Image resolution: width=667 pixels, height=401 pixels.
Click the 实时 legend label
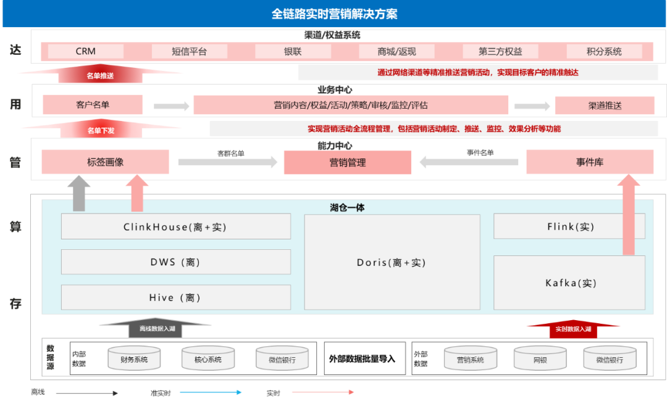tap(274, 393)
